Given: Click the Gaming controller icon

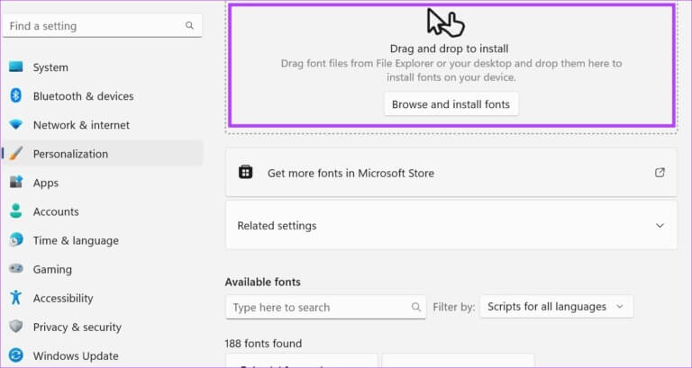Looking at the screenshot, I should click(16, 268).
